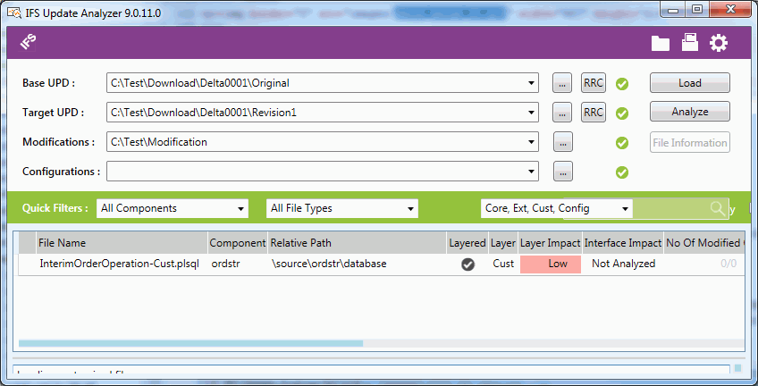Click green check next to Base UPD
Screen dimensions: 758x386
coord(622,84)
